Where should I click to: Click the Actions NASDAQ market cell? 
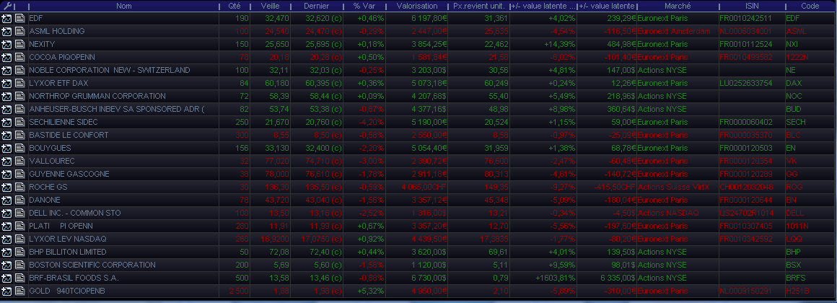point(678,213)
